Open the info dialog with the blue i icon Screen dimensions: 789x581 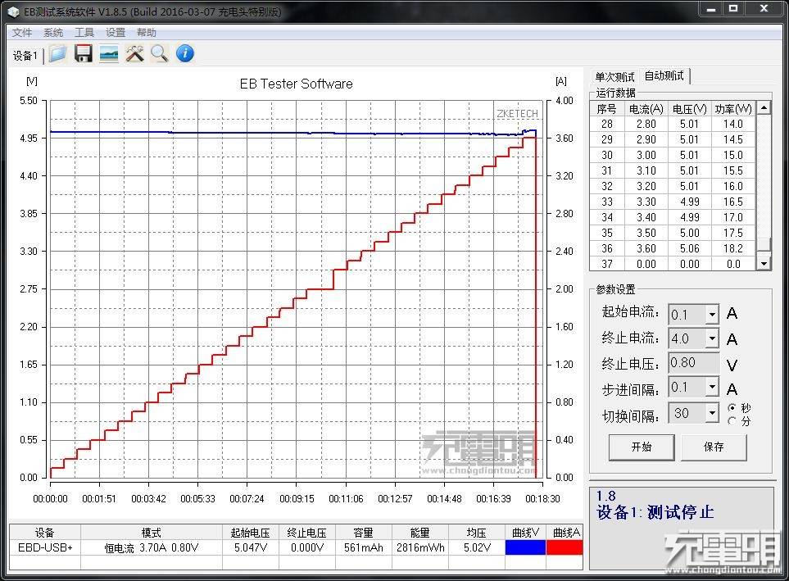click(184, 52)
